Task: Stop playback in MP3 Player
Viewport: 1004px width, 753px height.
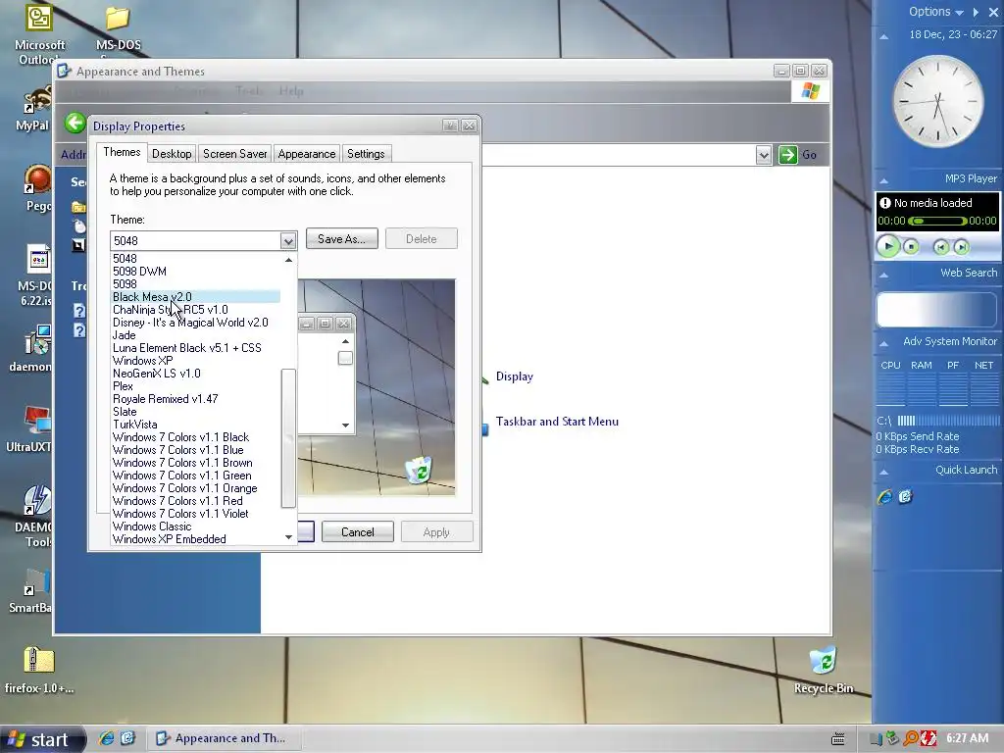Action: pyautogui.click(x=911, y=246)
